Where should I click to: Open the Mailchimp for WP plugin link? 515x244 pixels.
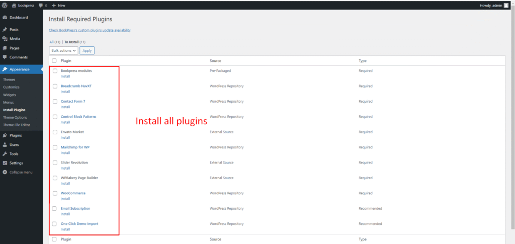[x=75, y=147]
